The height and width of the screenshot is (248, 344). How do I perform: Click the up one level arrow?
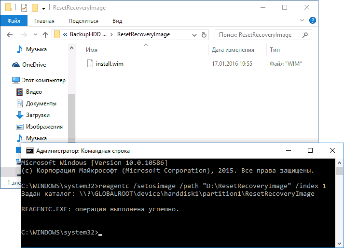tap(45, 35)
